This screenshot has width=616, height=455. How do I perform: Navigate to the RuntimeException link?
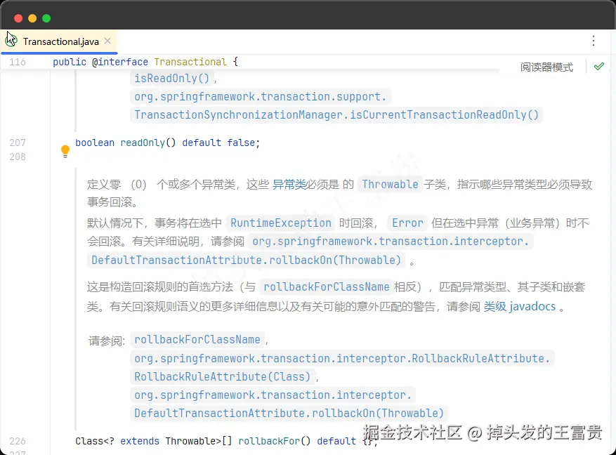pyautogui.click(x=280, y=222)
